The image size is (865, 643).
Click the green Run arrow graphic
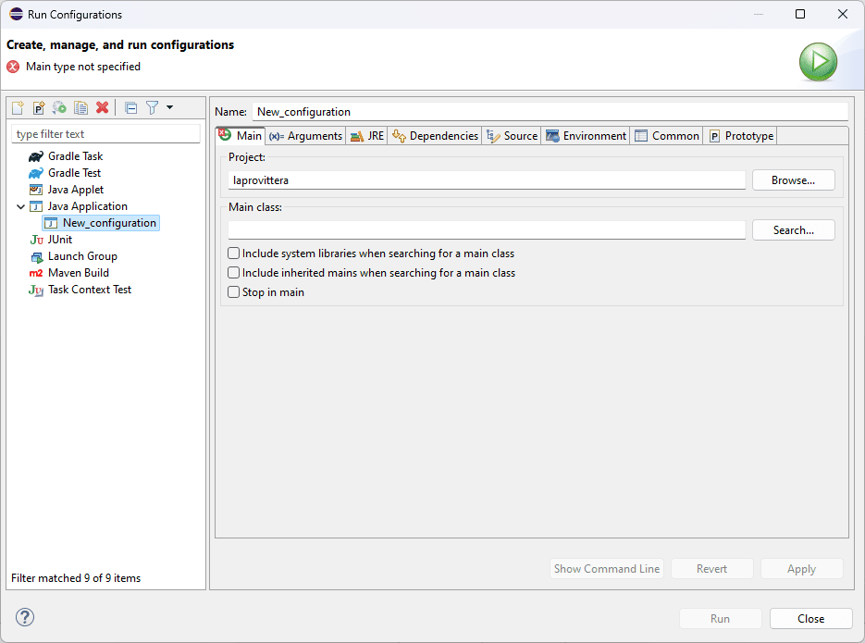[818, 61]
